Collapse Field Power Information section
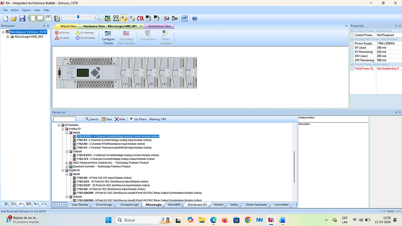 (352, 64)
